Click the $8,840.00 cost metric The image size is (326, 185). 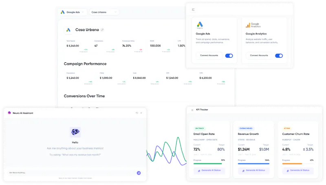pos(139,78)
